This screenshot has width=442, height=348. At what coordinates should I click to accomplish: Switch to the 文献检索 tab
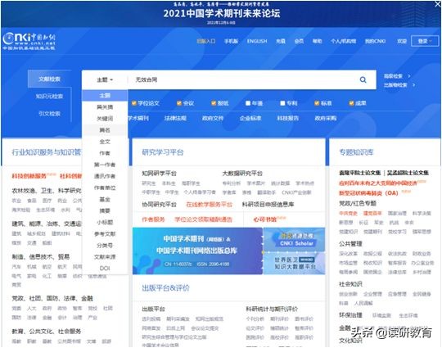tap(49, 79)
